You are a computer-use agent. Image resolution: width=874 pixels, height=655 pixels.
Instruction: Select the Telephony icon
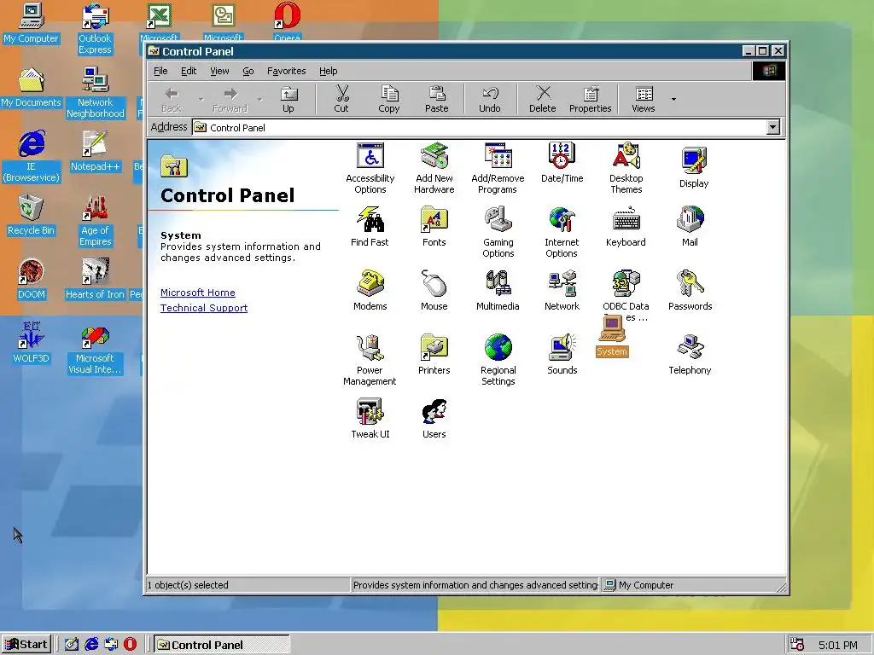point(690,354)
